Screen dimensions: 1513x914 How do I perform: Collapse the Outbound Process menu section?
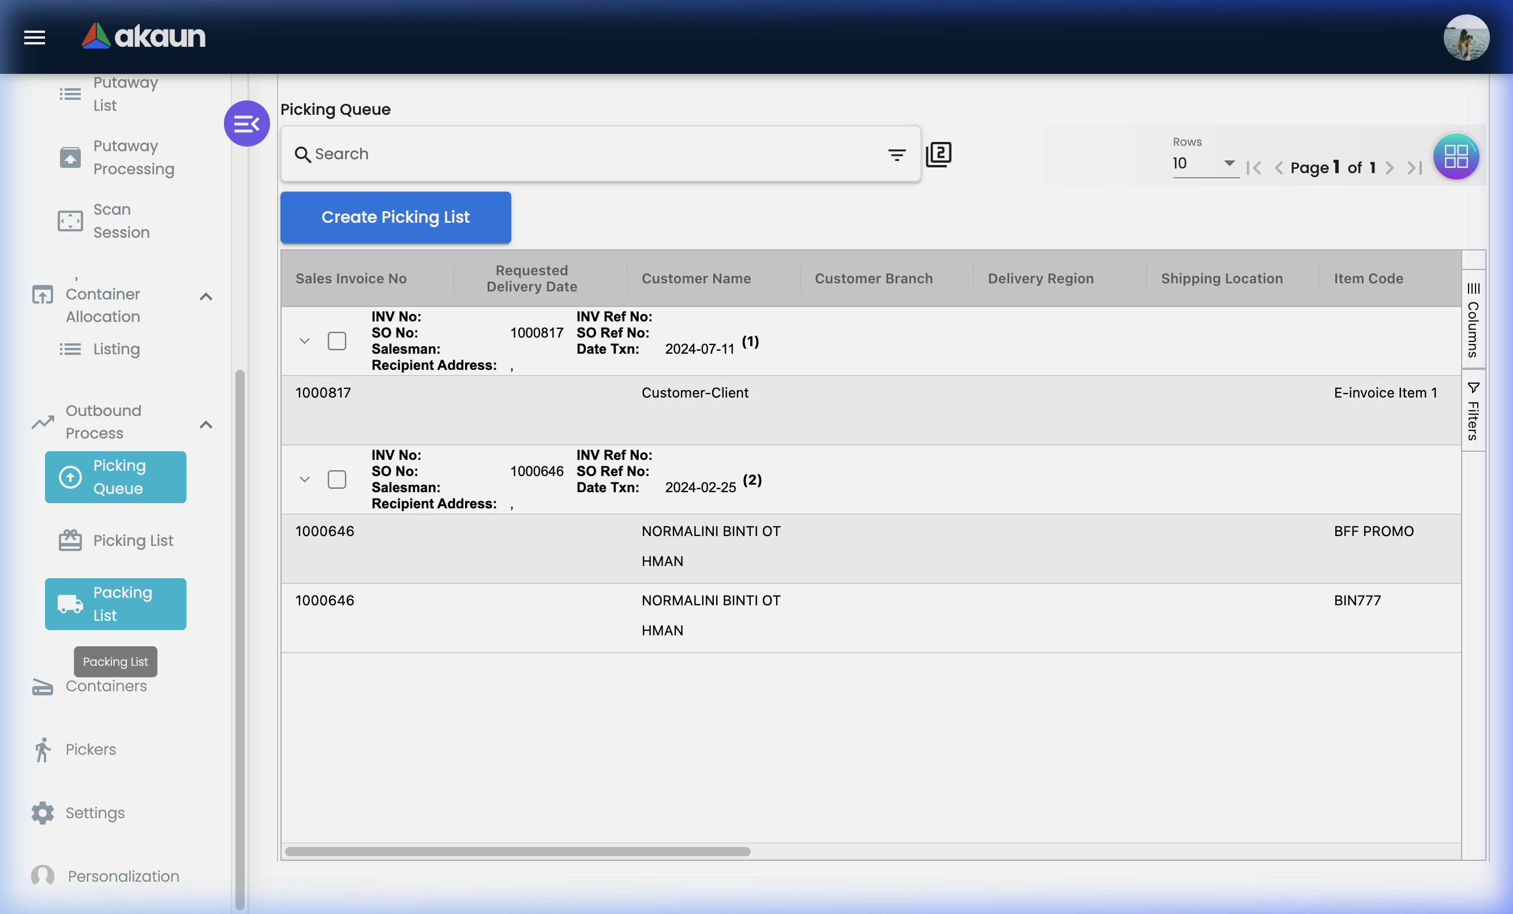205,424
